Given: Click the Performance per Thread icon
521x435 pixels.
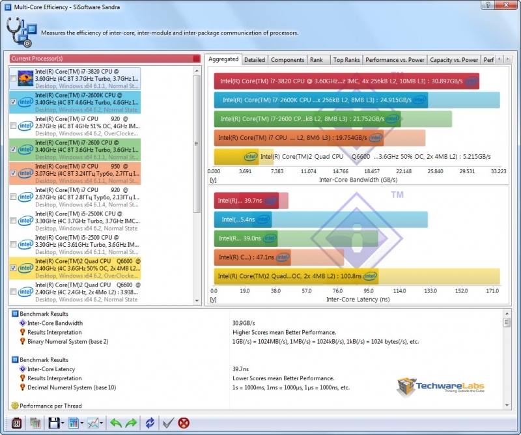Looking at the screenshot, I should pyautogui.click(x=15, y=406).
